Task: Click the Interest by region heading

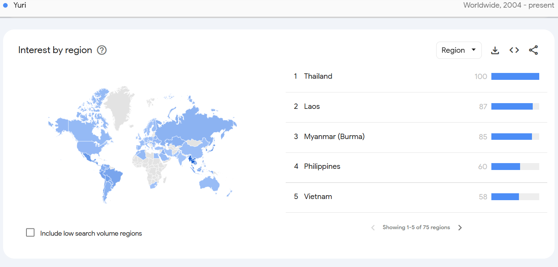Action: [55, 50]
